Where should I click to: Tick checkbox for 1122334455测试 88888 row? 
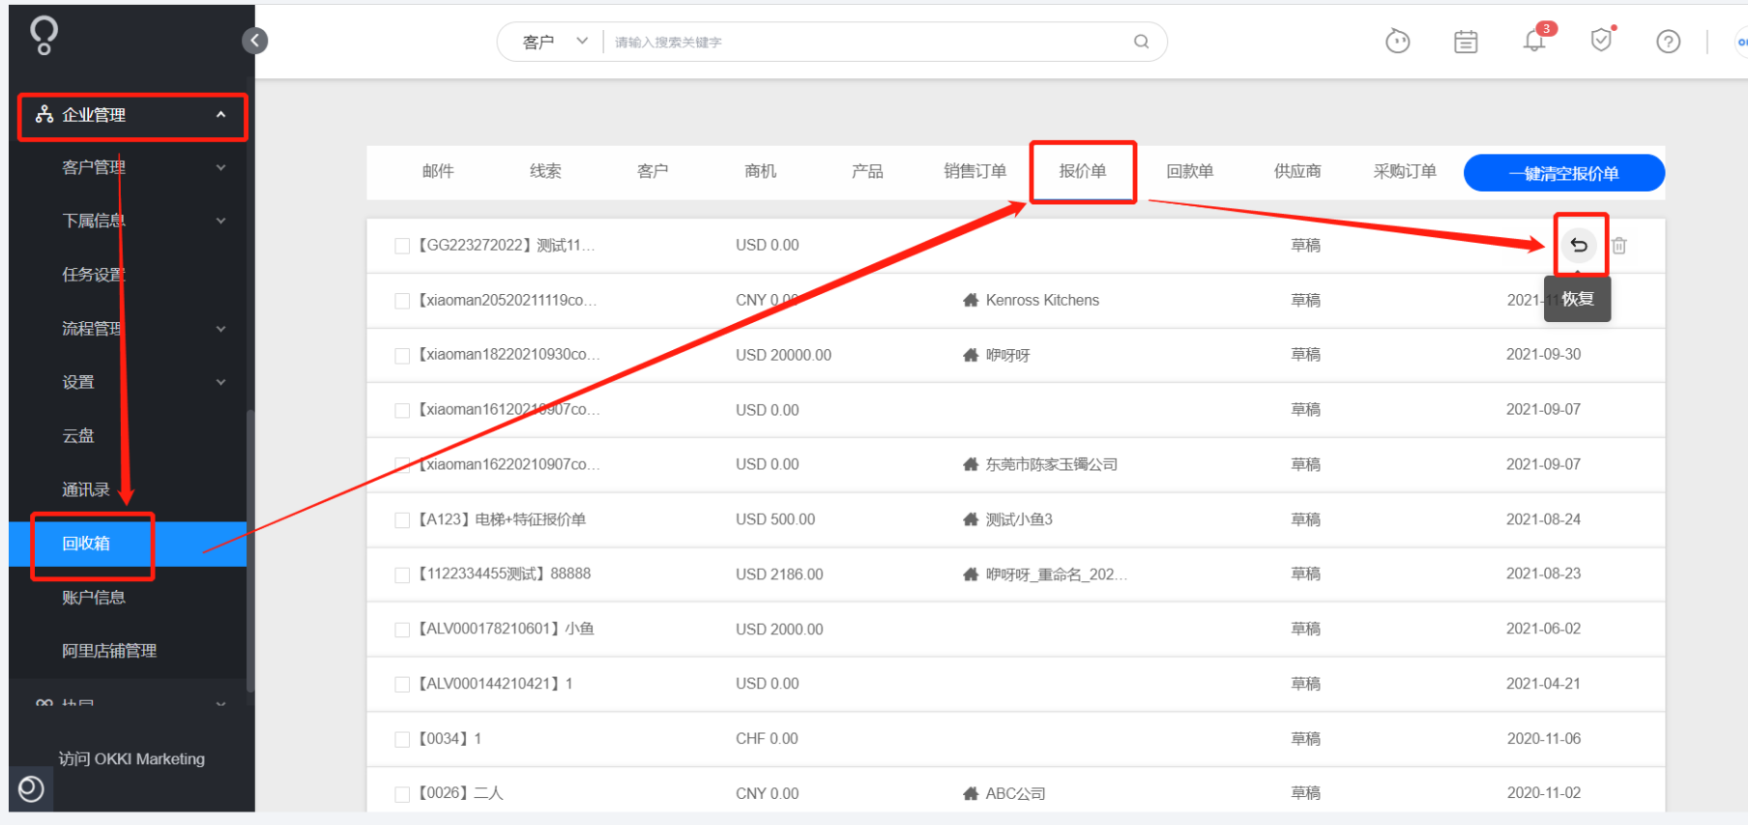point(402,575)
